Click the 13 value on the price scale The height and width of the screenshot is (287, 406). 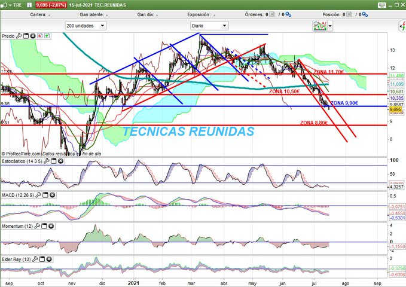pyautogui.click(x=392, y=50)
